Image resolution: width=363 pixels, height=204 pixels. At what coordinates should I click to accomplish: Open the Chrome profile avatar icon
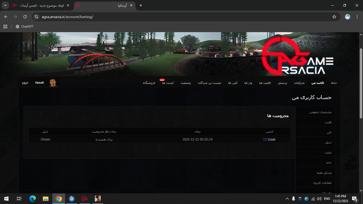coord(347,17)
